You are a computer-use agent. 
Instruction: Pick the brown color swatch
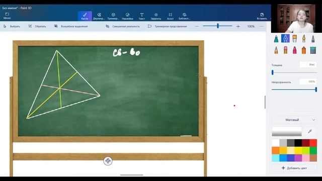(x=313, y=158)
